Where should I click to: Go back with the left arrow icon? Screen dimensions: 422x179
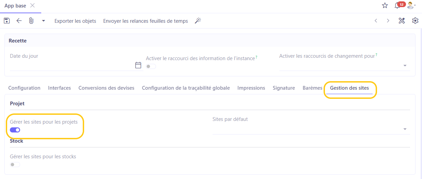coord(19,21)
